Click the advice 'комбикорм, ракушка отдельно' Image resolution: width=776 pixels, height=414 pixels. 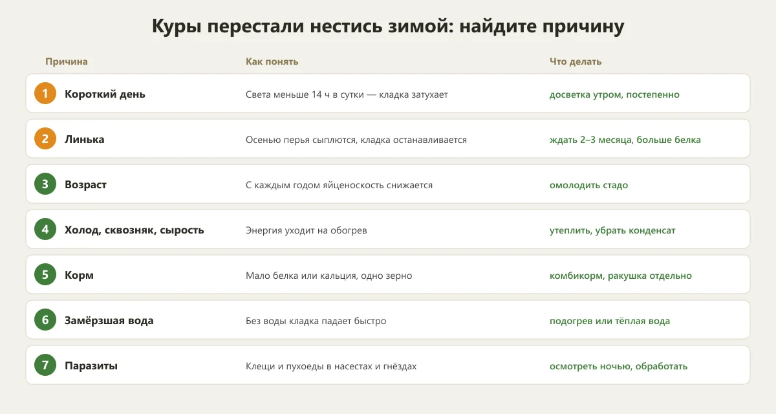pyautogui.click(x=621, y=276)
